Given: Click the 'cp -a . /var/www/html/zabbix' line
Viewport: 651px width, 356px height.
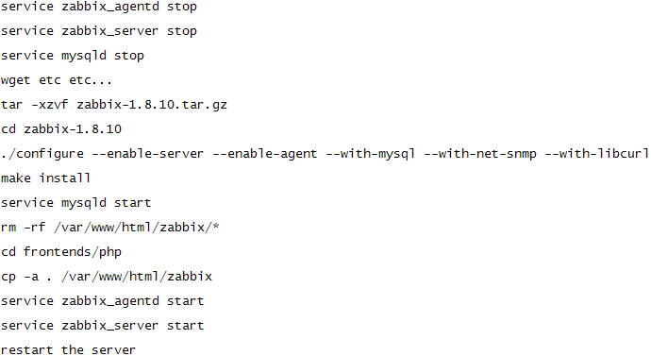Looking at the screenshot, I should tap(107, 277).
